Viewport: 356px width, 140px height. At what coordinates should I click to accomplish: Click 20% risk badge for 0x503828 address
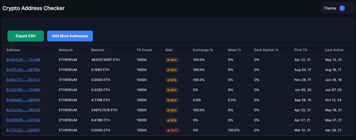pyautogui.click(x=172, y=120)
